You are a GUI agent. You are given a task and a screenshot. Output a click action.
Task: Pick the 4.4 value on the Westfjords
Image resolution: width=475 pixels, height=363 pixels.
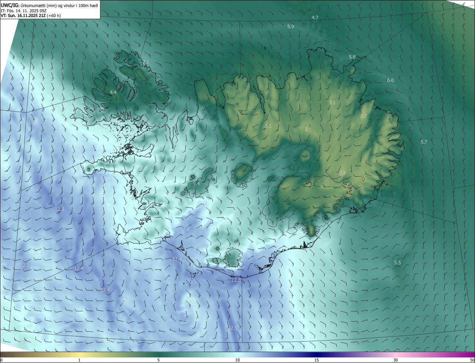[113, 92]
